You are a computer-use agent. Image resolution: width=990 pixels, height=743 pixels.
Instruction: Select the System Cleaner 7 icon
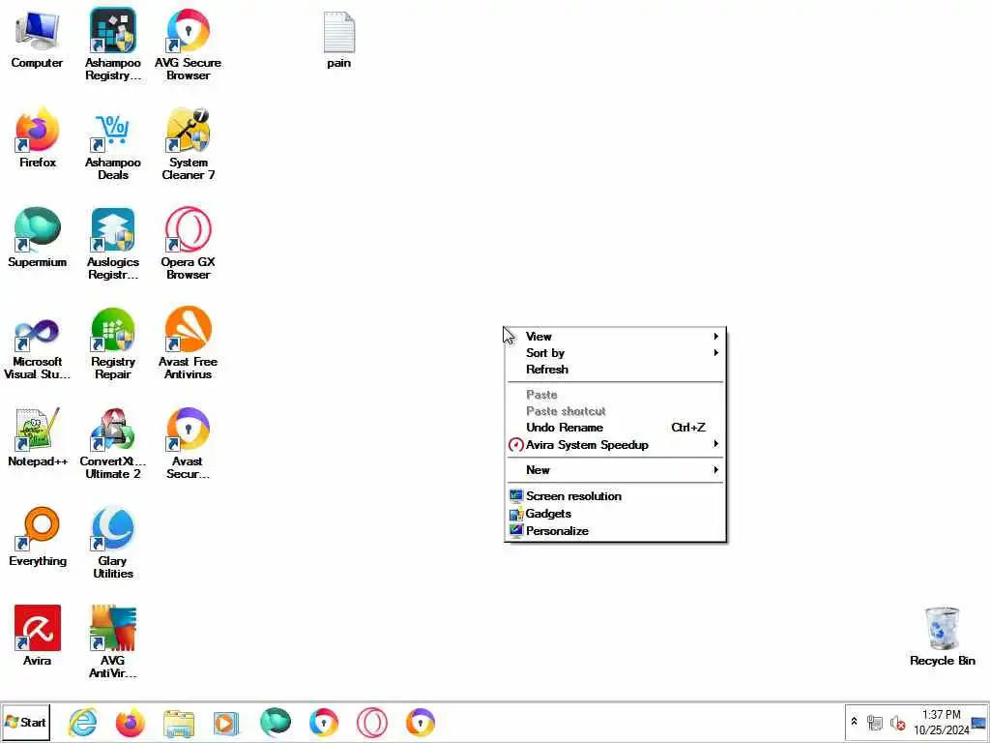[189, 144]
